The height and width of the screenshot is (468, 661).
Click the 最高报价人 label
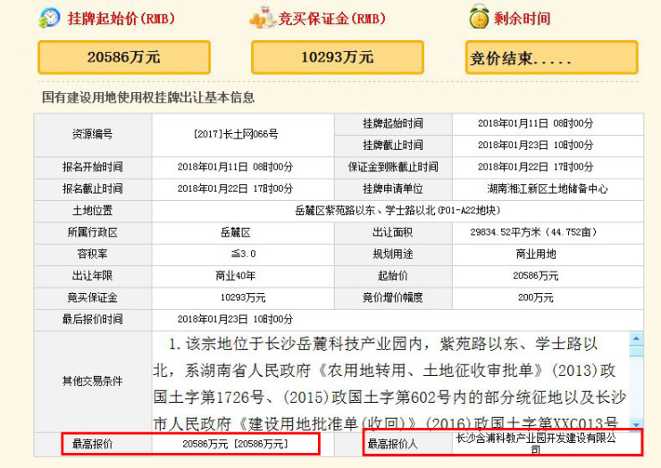[393, 444]
